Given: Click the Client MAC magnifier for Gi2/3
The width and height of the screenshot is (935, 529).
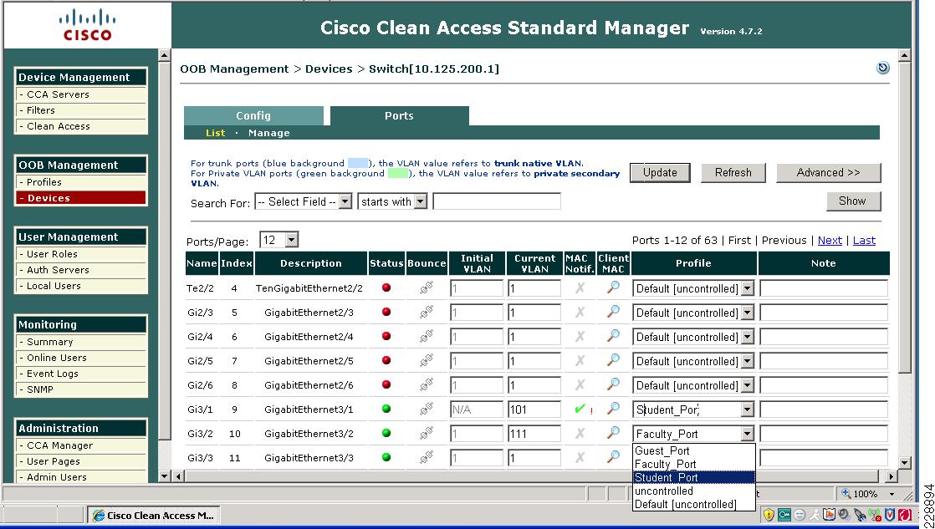Looking at the screenshot, I should [613, 312].
